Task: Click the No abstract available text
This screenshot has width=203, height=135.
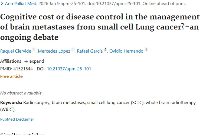Action: 21,93
